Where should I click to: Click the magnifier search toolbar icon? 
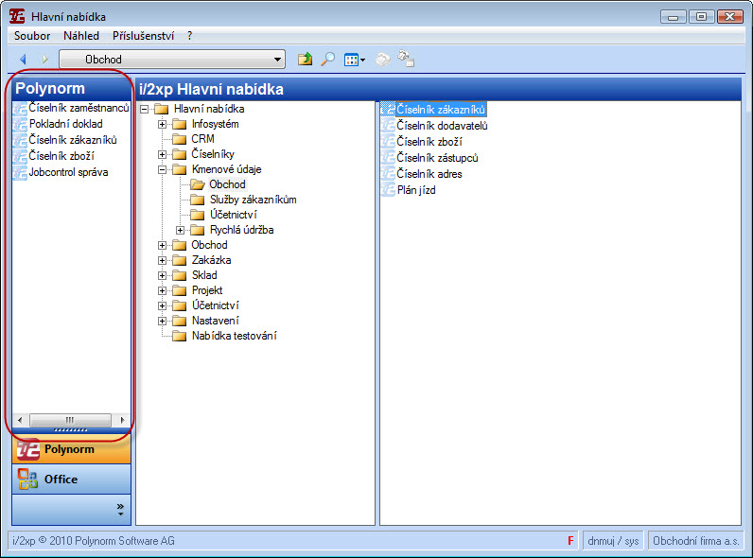point(328,59)
